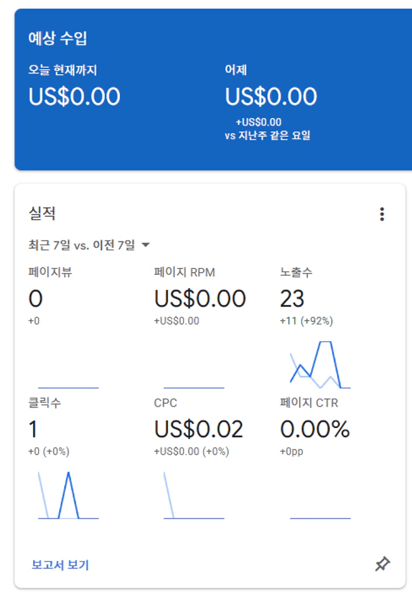Click the CPC value US$0.02
Viewport: 412px width, 597px height.
pyautogui.click(x=198, y=429)
